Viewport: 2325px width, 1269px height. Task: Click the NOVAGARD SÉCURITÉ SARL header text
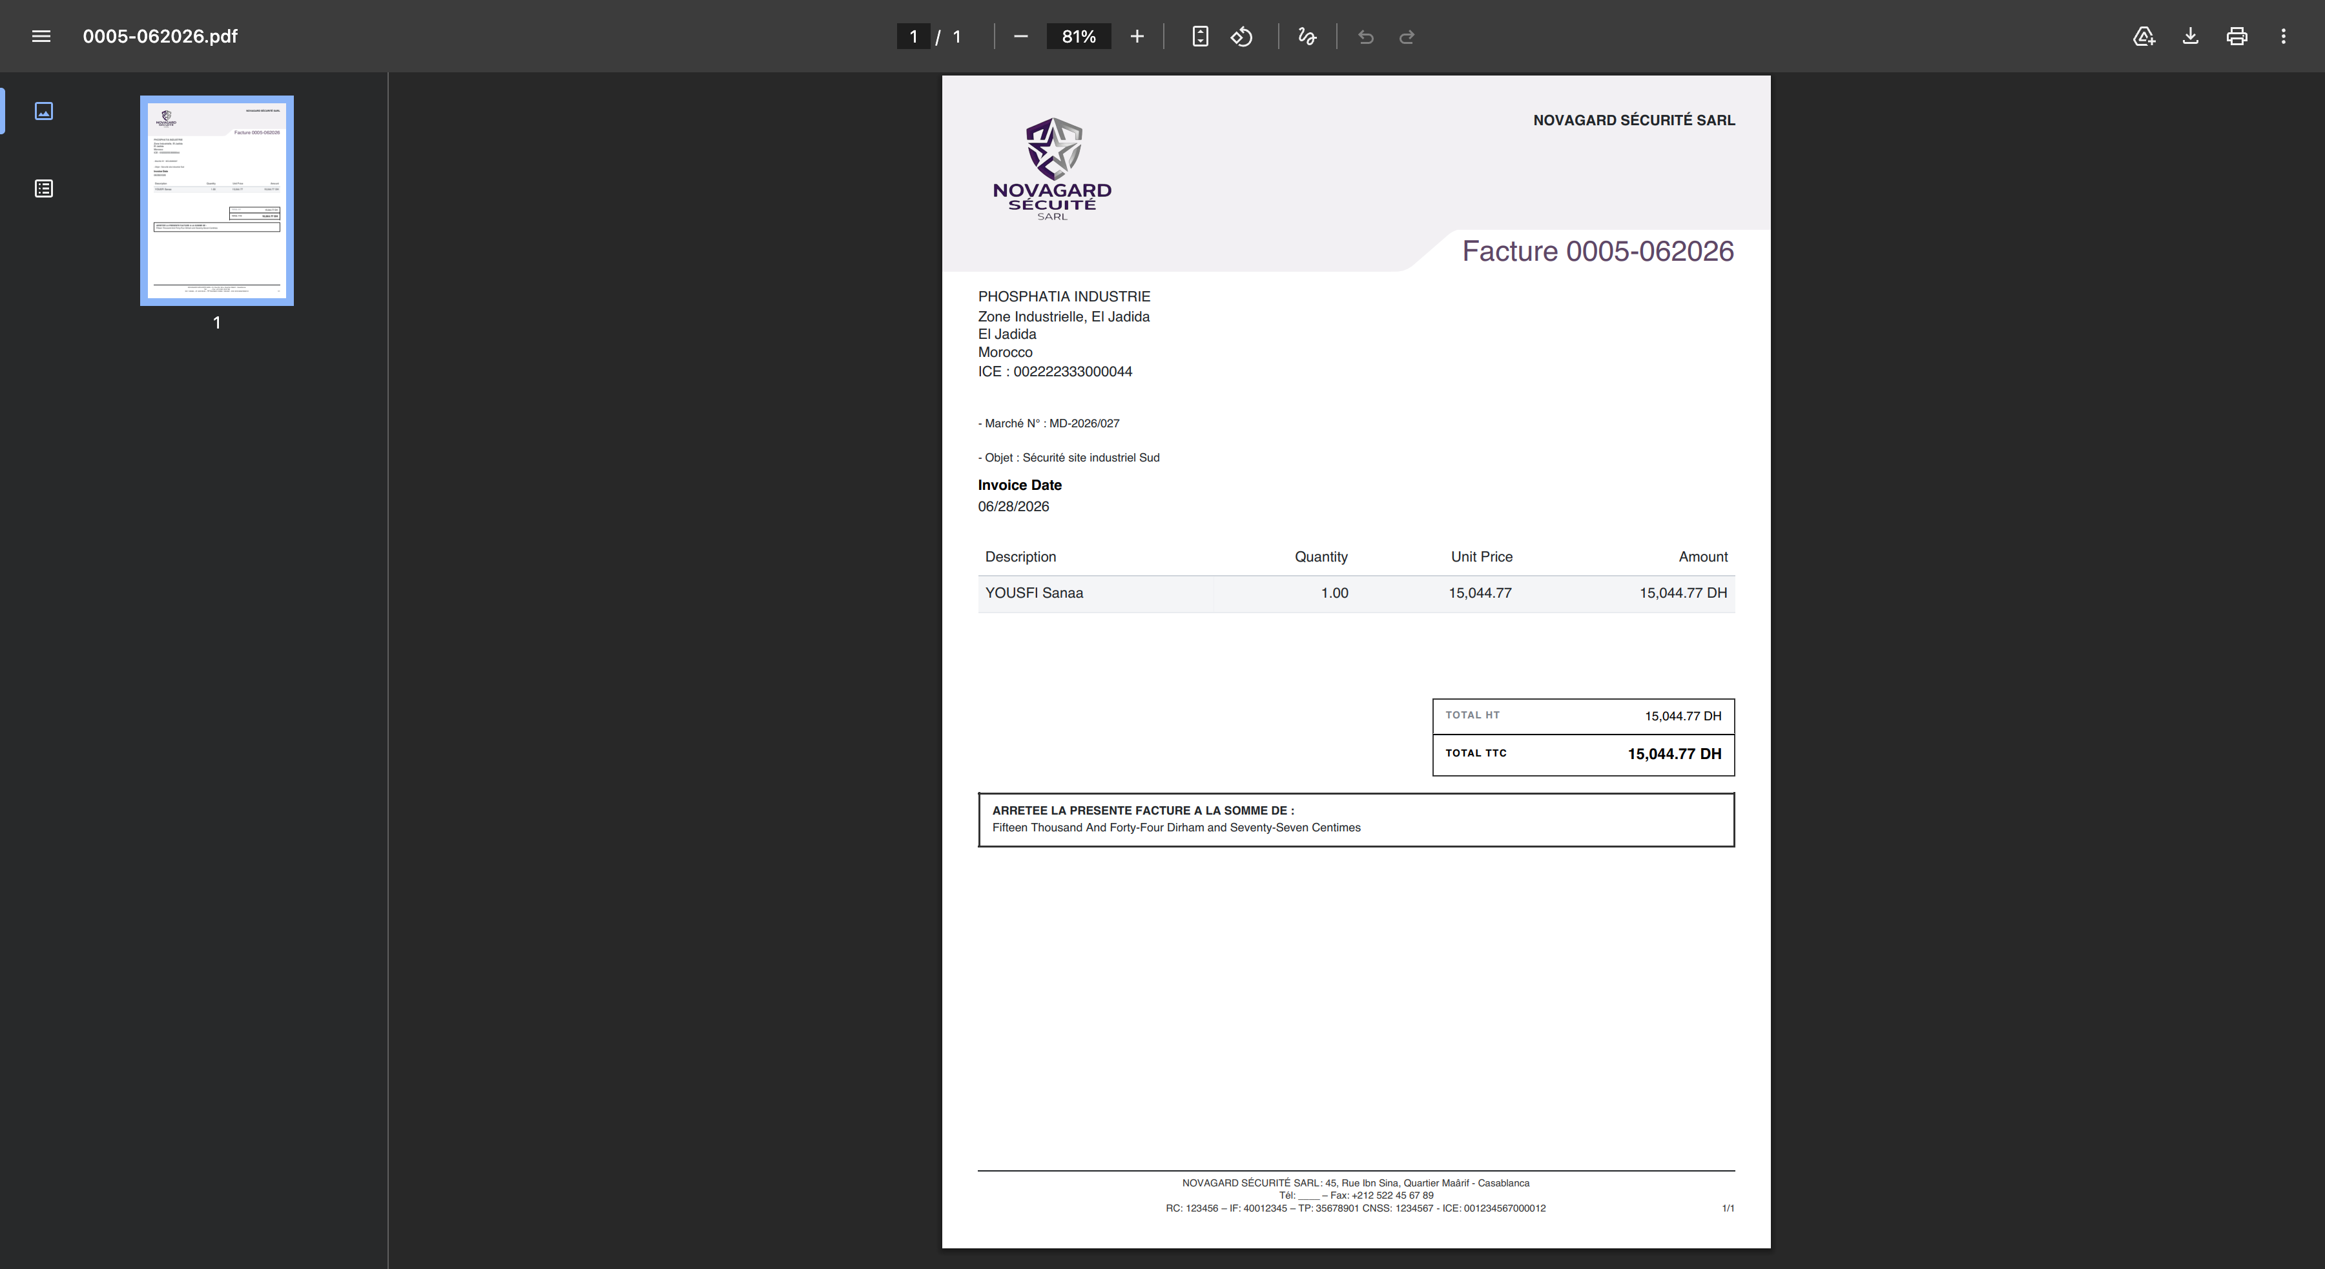pos(1634,120)
